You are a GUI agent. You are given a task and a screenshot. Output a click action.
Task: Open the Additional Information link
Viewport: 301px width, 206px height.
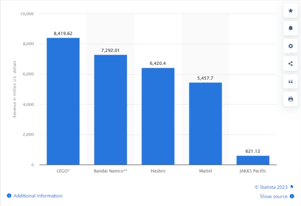click(38, 196)
